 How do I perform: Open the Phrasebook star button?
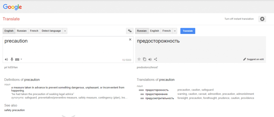click(262, 19)
